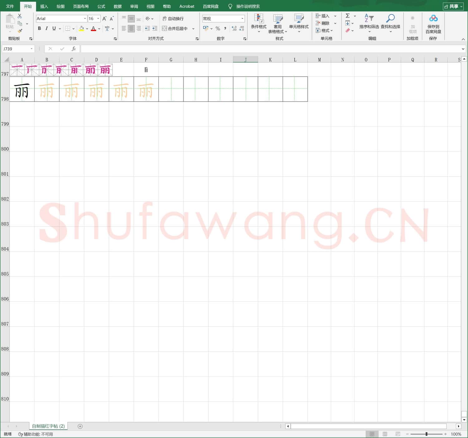
Task: Adjust the zoom slider handle
Action: [427, 434]
